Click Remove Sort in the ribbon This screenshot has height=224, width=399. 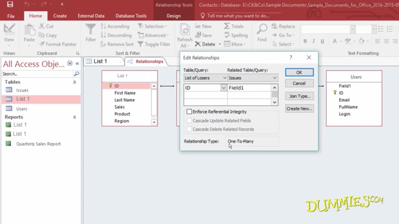pyautogui.click(x=117, y=44)
